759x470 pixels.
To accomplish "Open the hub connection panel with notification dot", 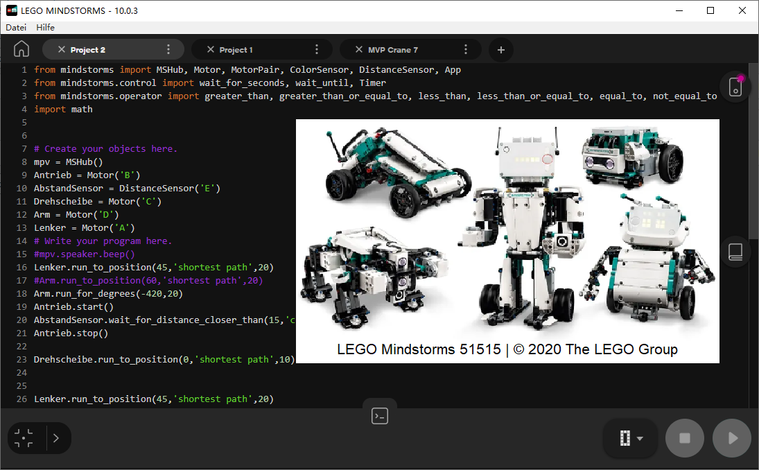I will click(x=735, y=86).
